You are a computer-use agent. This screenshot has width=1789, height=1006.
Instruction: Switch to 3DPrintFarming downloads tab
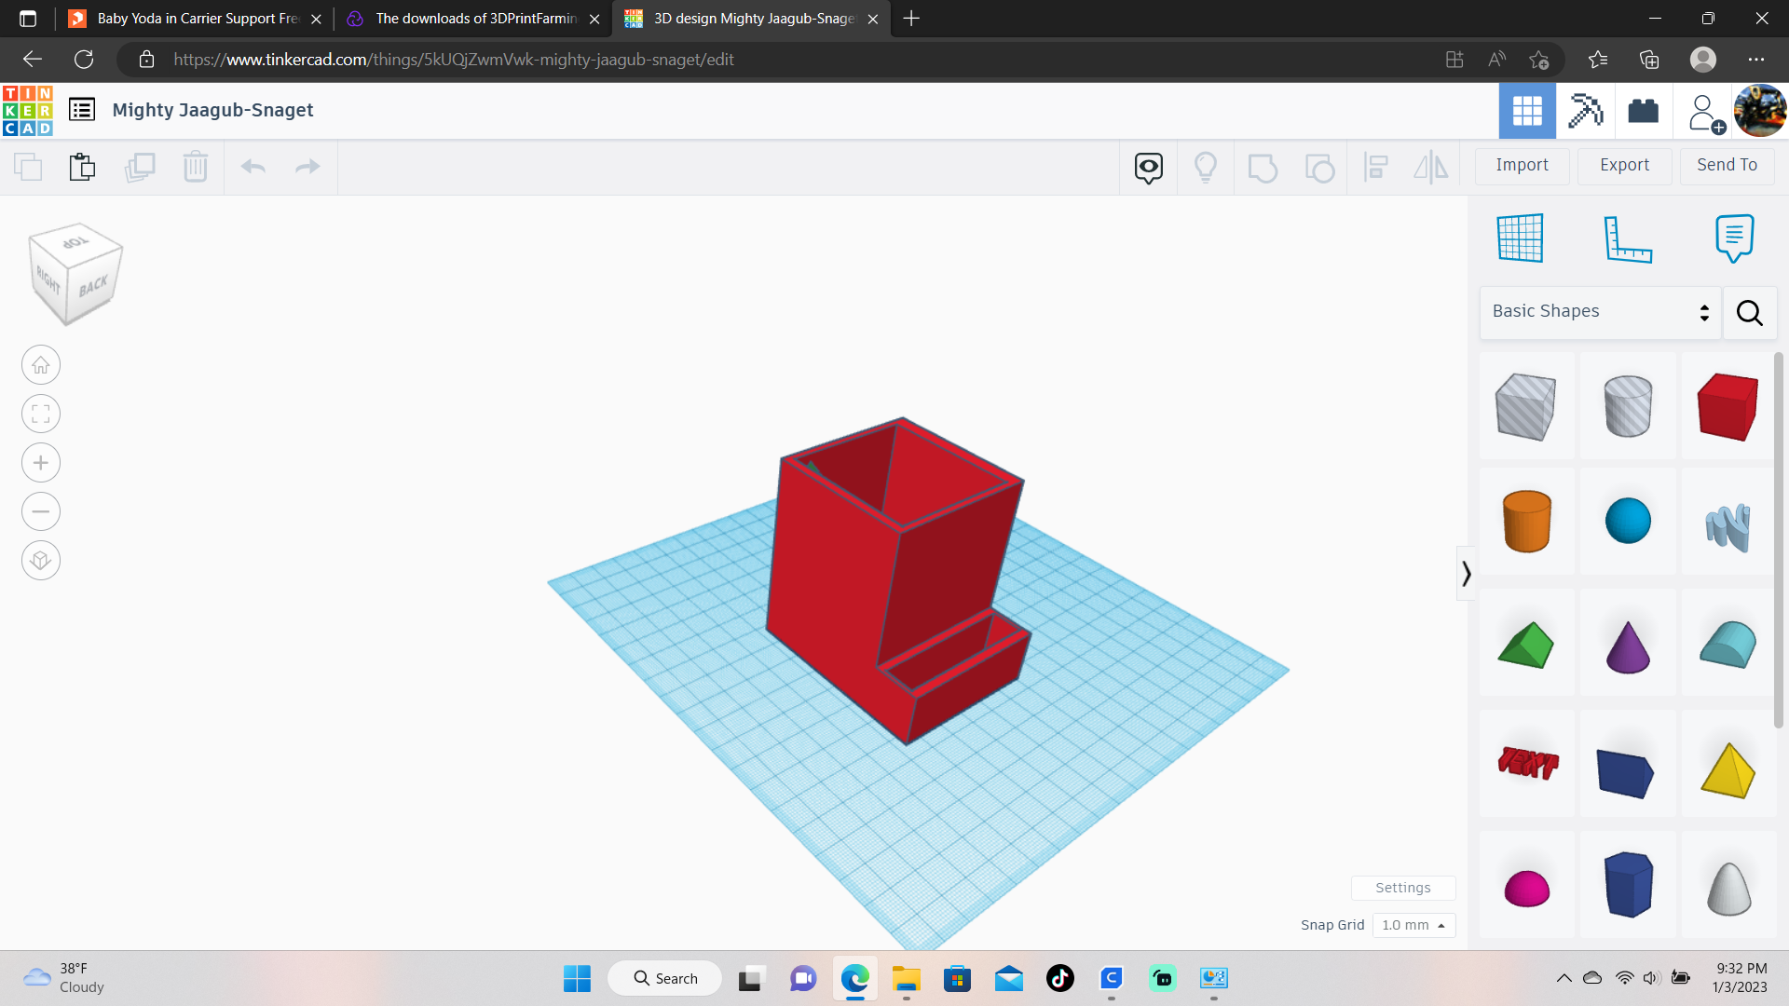click(473, 19)
